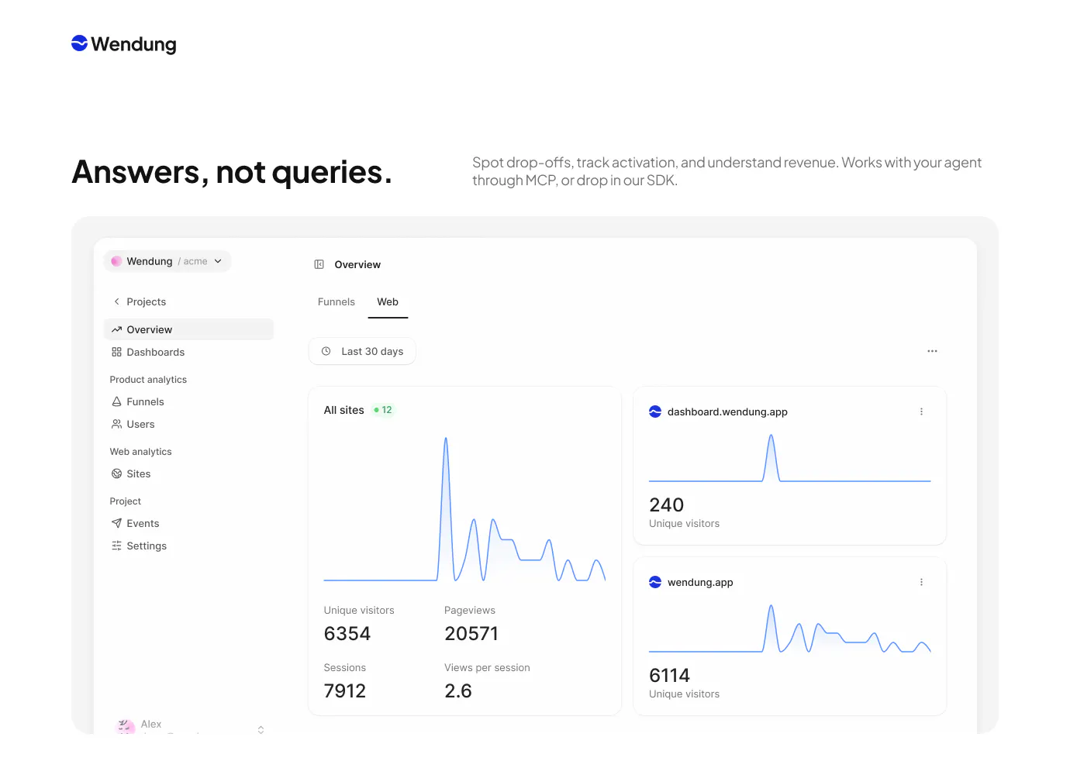Screen dimensions: 1070x761
Task: Click the sliders icon beside Settings
Action: (x=116, y=546)
